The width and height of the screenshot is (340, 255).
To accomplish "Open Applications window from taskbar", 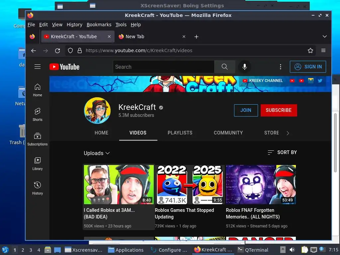I will (x=126, y=250).
